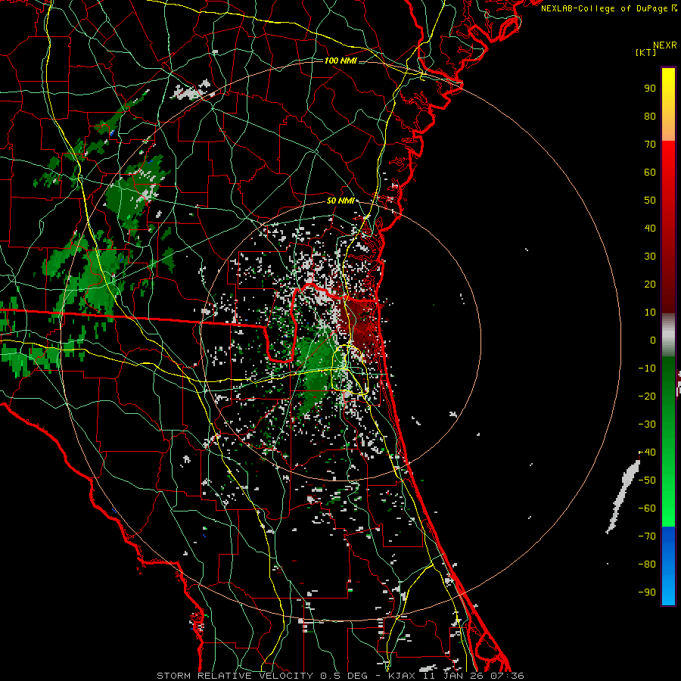
Task: Click the 40 value on the velocity scale
Action: click(x=650, y=229)
